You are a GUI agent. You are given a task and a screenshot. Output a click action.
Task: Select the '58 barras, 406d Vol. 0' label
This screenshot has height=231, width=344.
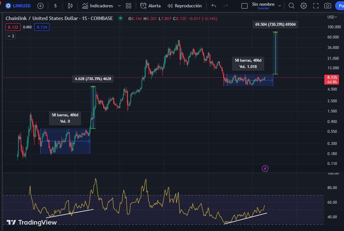coord(65,118)
